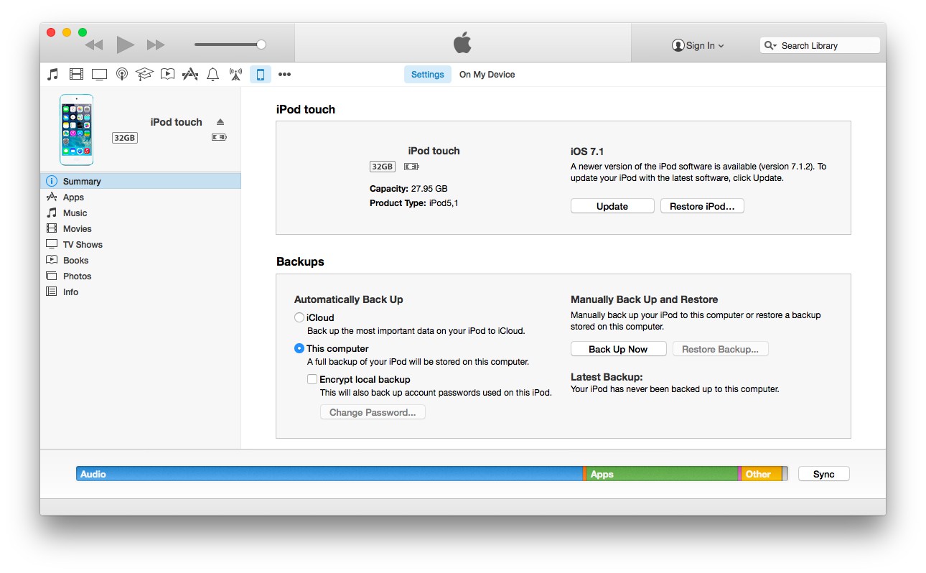Click the Info list icon in sidebar
Viewport: 926px width, 573px height.
click(51, 292)
